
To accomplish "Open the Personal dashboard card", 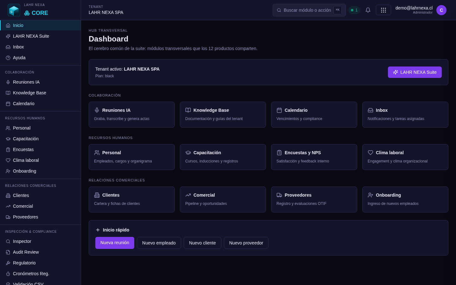I will point(132,157).
